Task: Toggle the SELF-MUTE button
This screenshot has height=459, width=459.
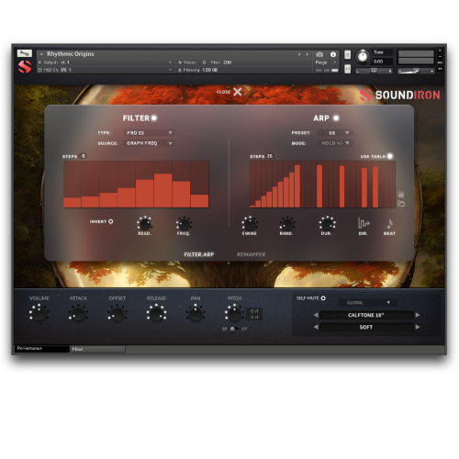Action: point(323,298)
